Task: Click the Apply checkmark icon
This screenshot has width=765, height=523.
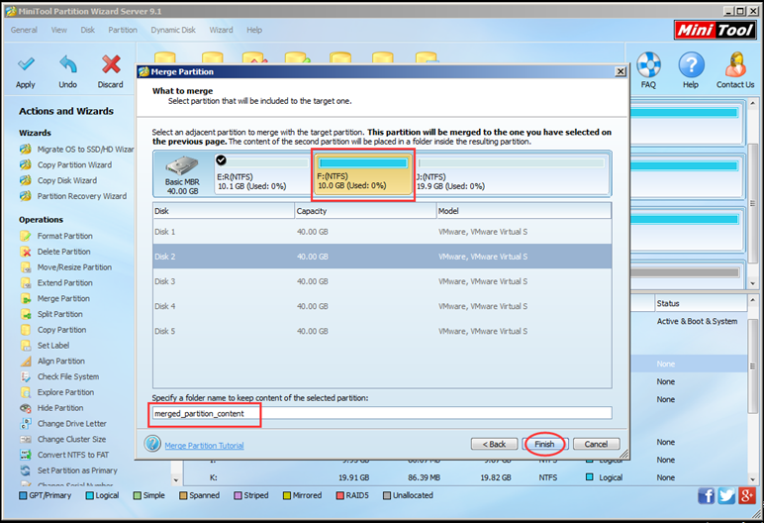Action: click(x=26, y=64)
